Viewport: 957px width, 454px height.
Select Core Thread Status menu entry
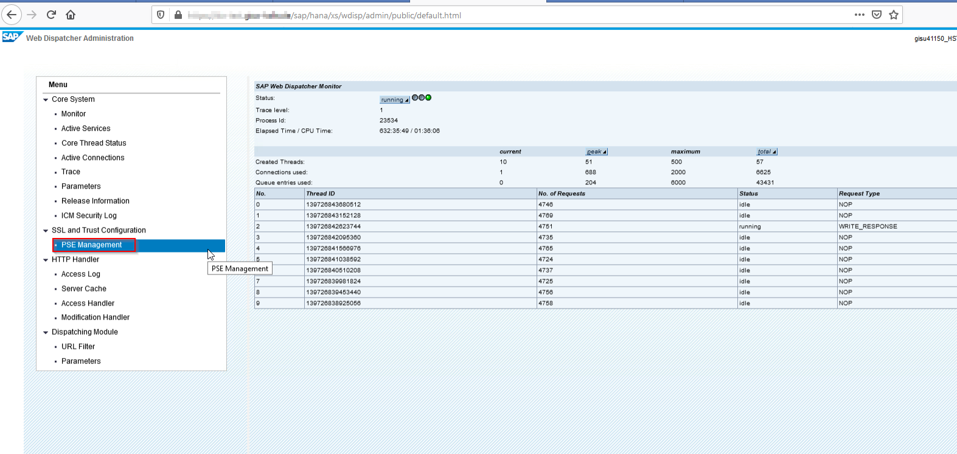[x=94, y=143]
